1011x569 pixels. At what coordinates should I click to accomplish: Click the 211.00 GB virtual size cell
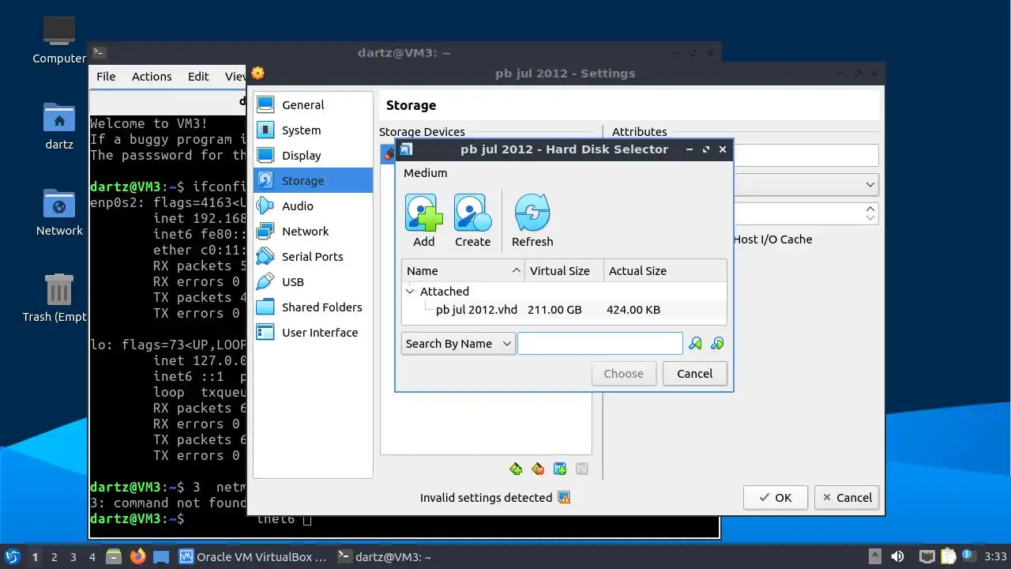(x=554, y=310)
